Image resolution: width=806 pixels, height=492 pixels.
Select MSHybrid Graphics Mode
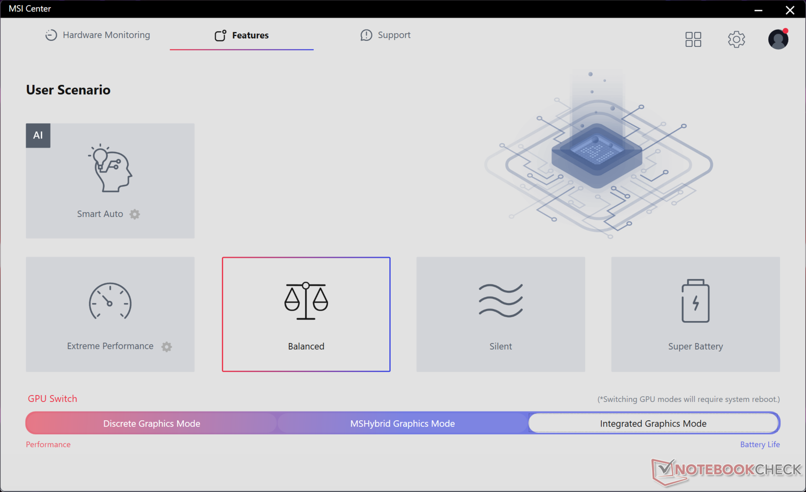[402, 423]
